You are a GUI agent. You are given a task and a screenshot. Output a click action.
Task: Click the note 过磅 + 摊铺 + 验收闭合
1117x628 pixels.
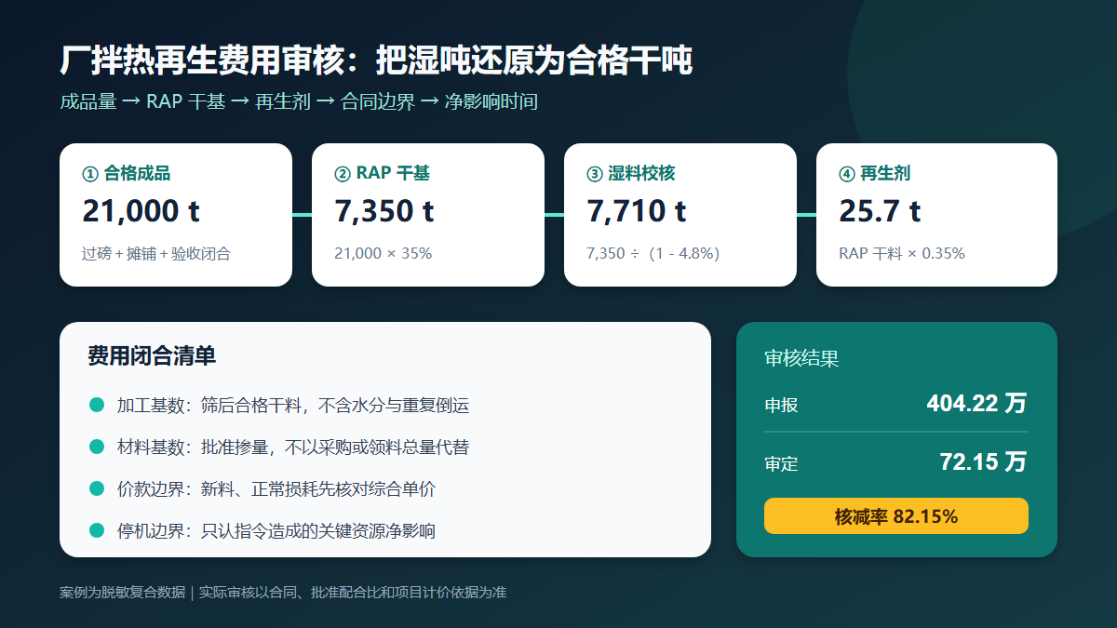pos(156,253)
